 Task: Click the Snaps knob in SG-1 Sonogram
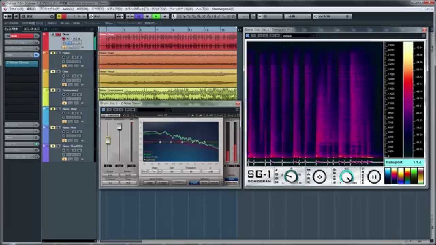[347, 177]
